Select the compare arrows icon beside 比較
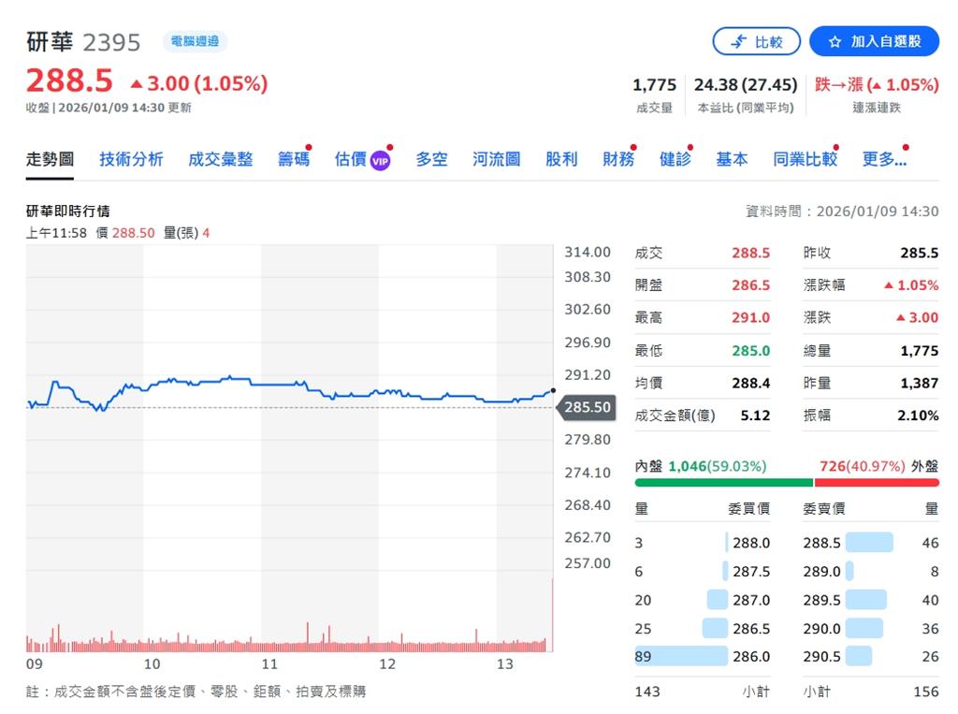 tap(739, 41)
